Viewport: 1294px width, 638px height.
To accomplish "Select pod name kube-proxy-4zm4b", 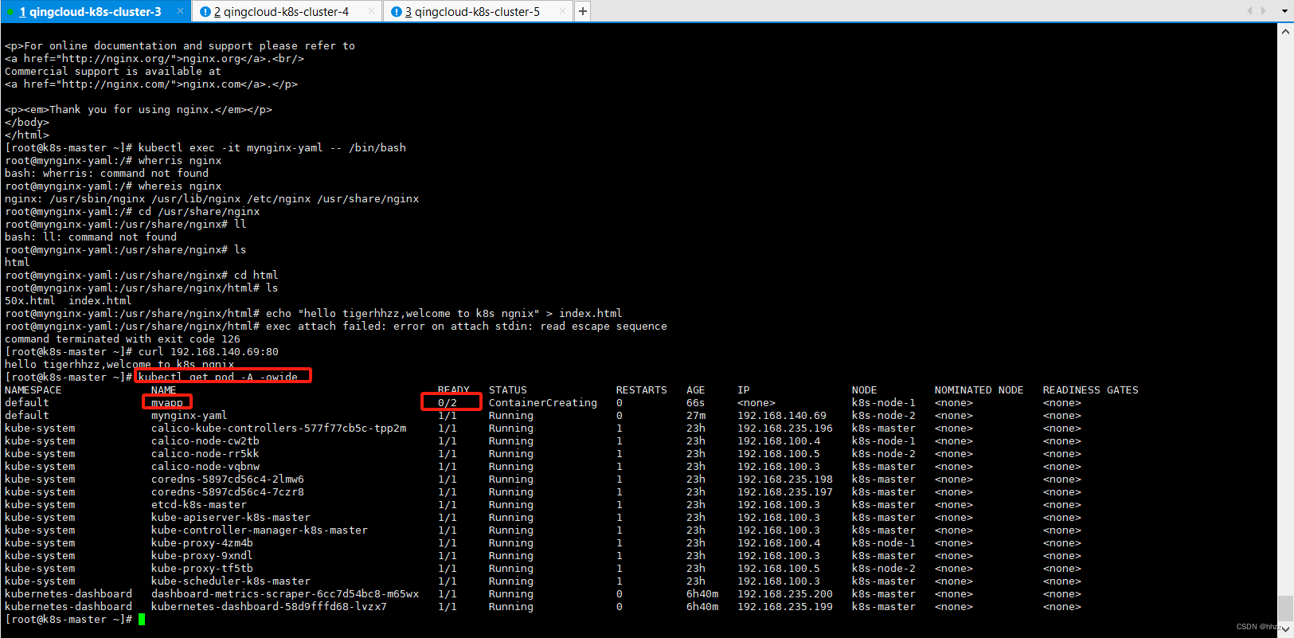I will tap(202, 542).
